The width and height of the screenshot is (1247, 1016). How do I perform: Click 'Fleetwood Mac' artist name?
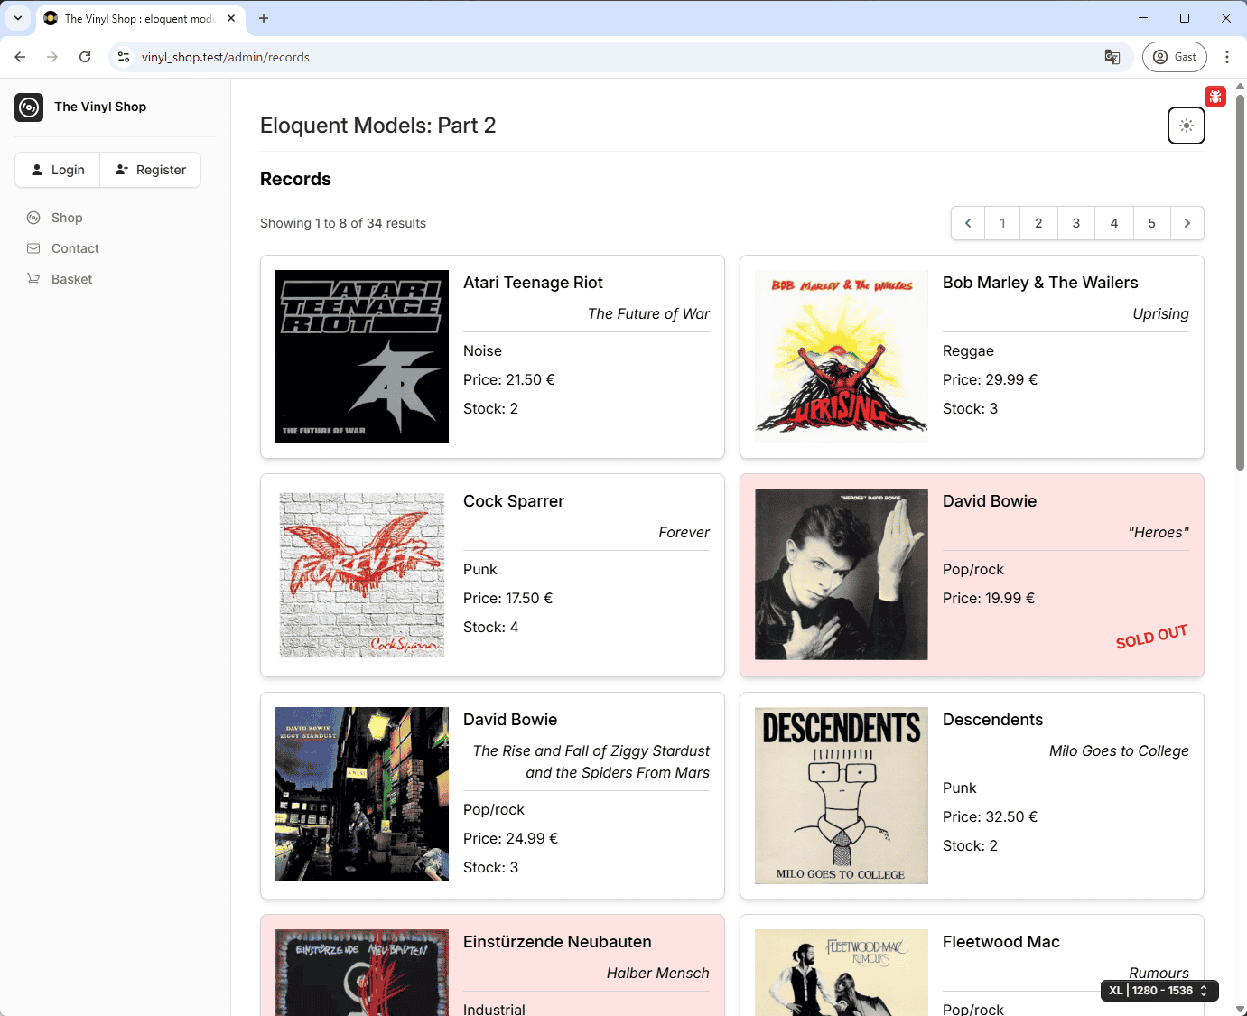pos(1001,942)
